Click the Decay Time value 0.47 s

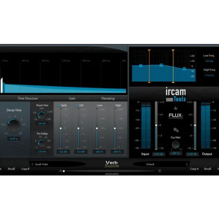click(14, 138)
